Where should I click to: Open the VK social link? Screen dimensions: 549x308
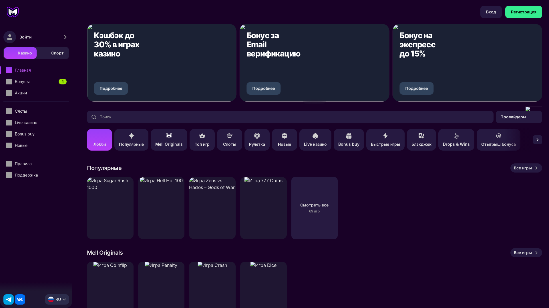tap(20, 299)
